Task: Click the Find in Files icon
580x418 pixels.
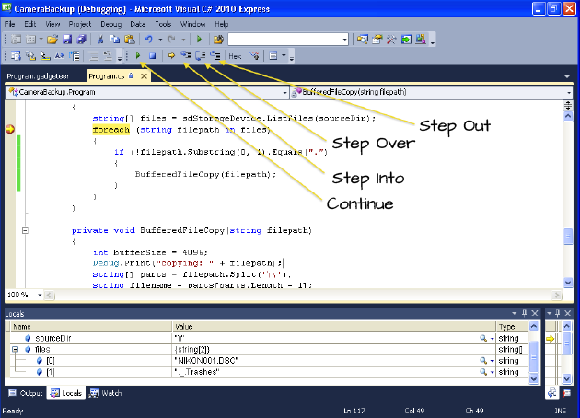Action: [x=218, y=40]
